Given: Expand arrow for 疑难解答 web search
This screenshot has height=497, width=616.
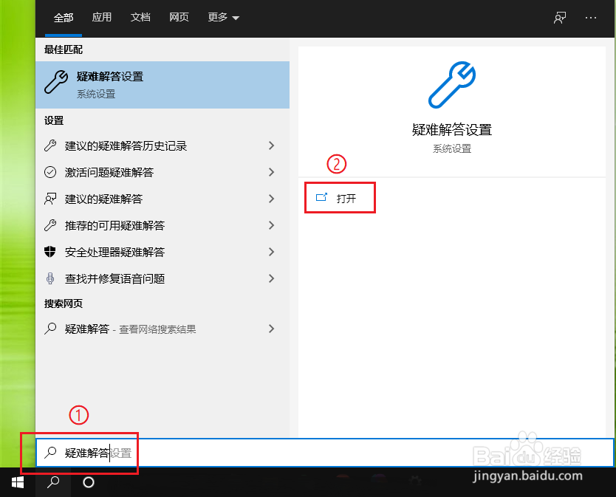Looking at the screenshot, I should pyautogui.click(x=271, y=329).
